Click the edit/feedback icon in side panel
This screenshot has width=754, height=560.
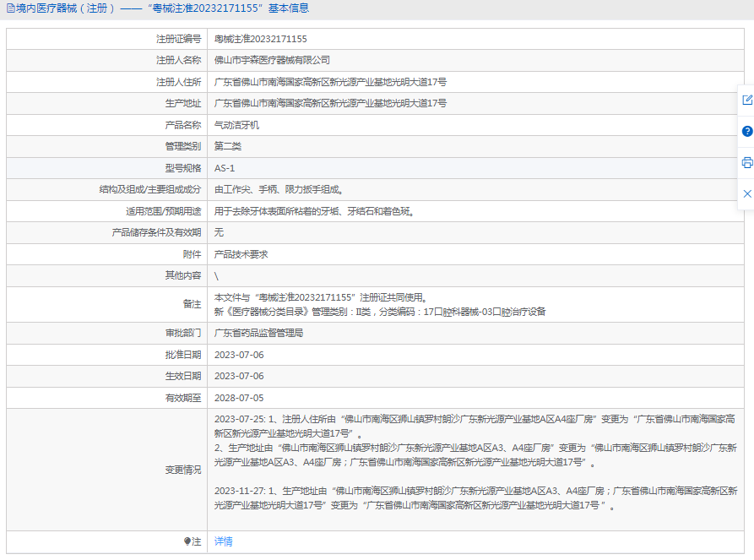point(746,100)
